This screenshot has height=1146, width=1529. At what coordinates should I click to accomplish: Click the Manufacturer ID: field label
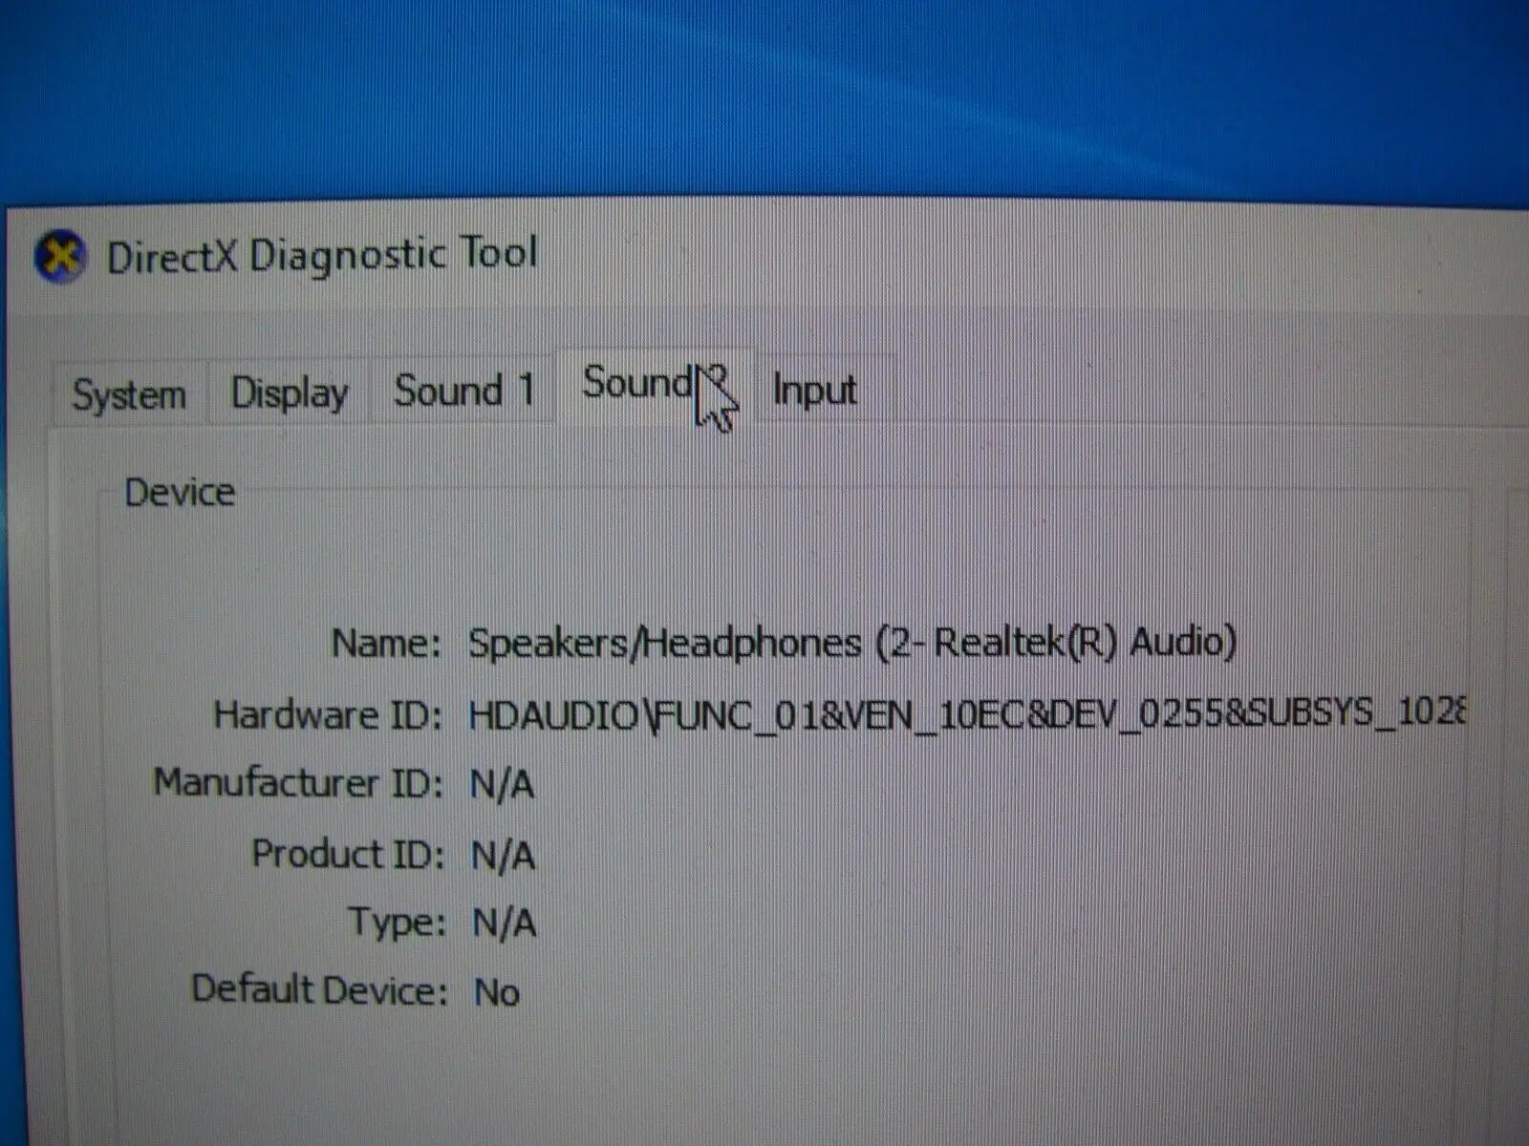pos(298,783)
